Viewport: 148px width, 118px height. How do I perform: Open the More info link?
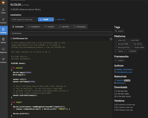61,19
